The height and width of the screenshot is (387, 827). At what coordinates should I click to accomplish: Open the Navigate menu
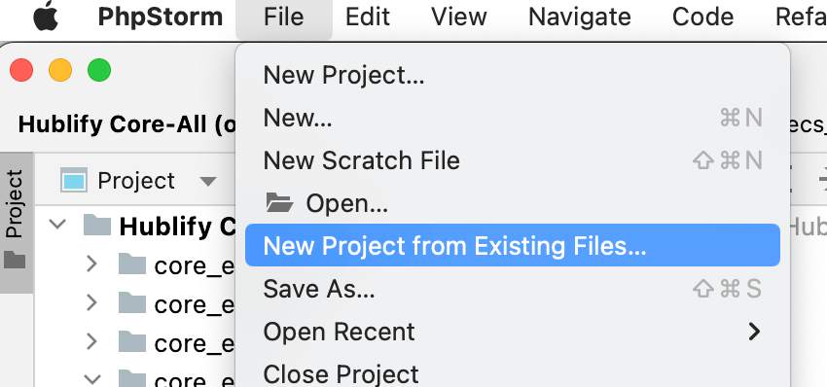pos(580,17)
